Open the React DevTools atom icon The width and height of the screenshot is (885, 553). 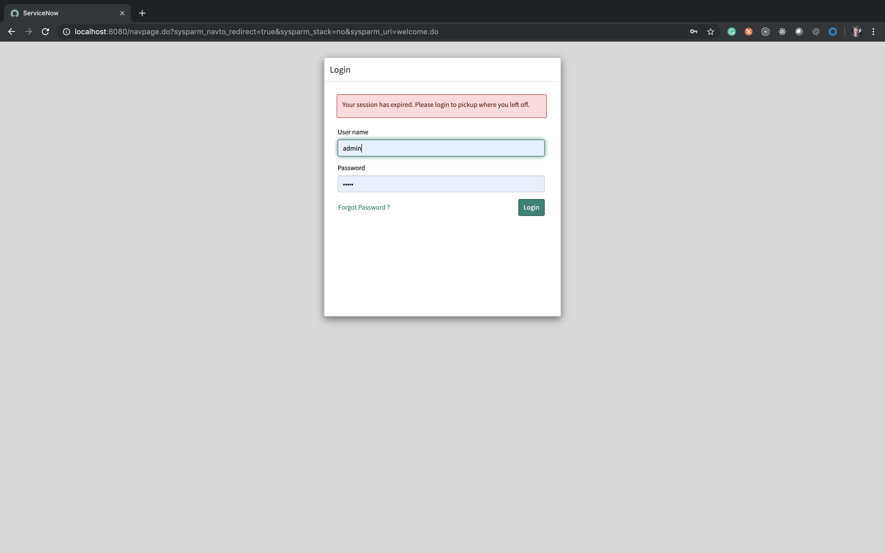tap(782, 32)
